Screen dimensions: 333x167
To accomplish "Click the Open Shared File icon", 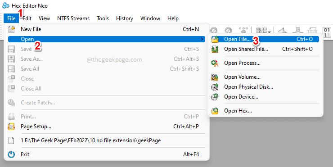I will click(215, 49).
